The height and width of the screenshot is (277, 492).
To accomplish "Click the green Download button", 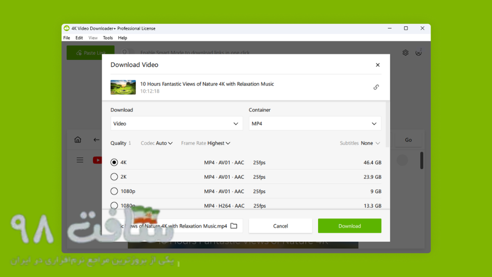I will (350, 226).
